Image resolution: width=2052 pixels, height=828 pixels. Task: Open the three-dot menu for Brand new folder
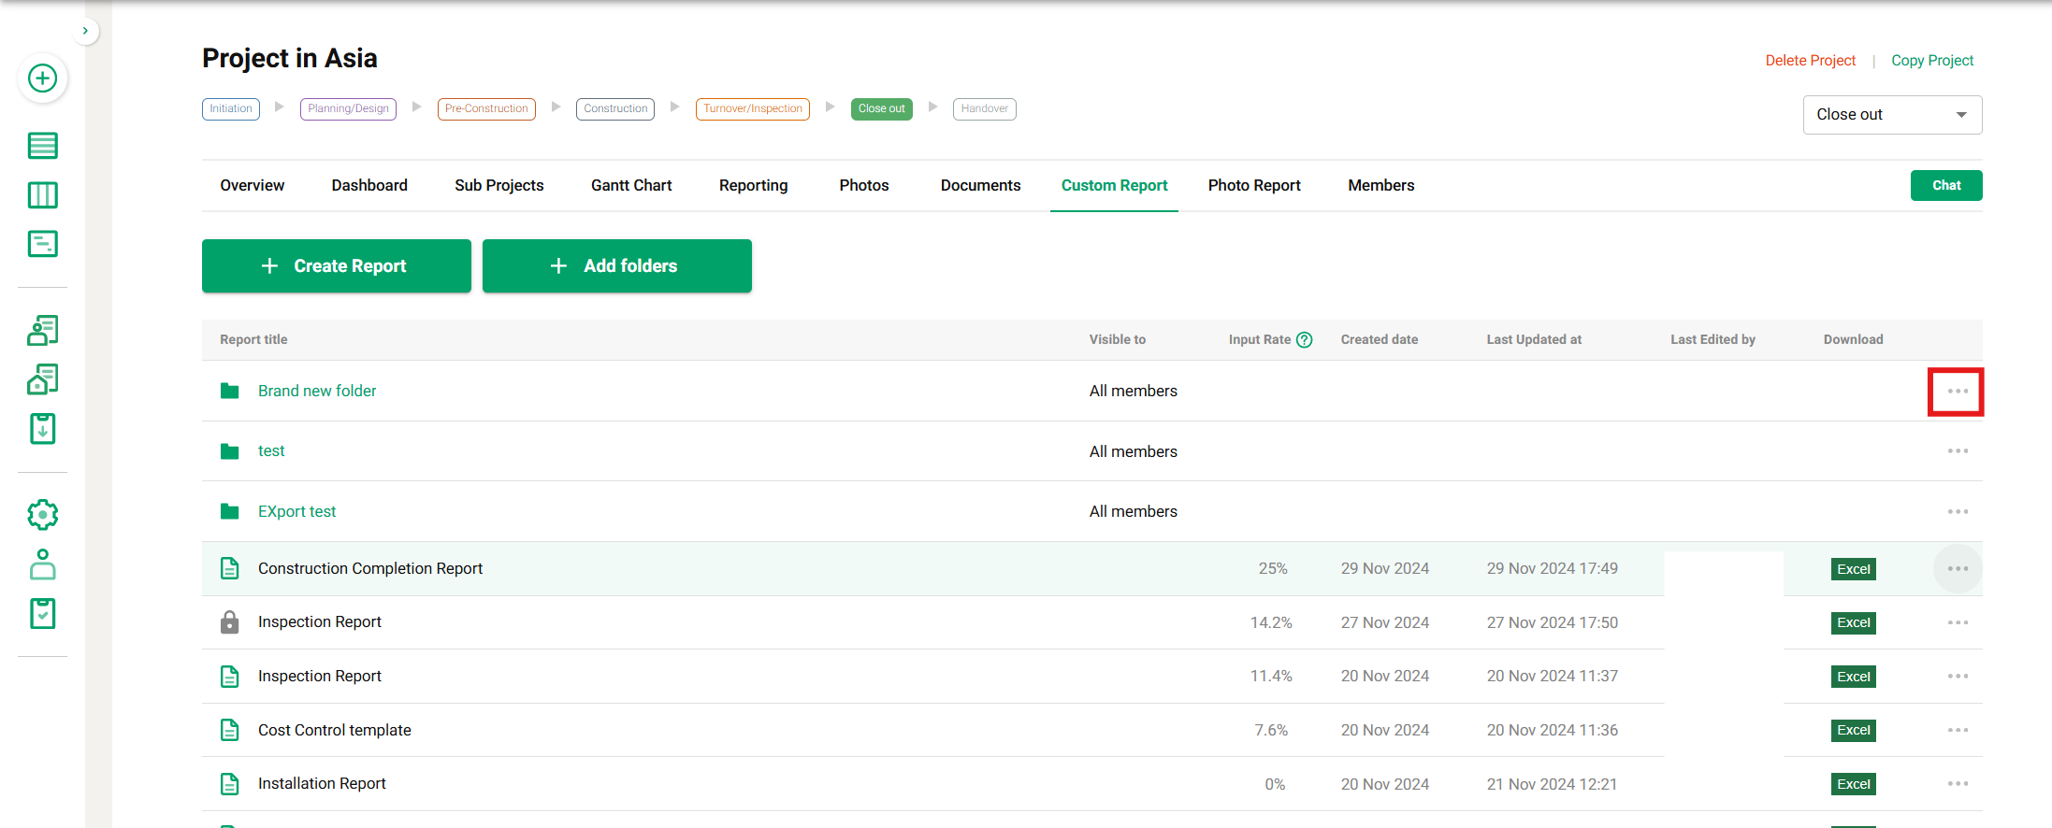click(1957, 392)
